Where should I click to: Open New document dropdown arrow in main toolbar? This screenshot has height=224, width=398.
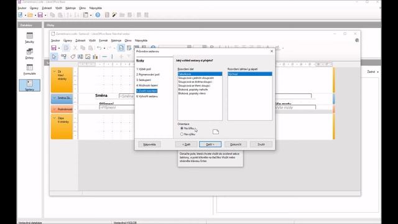25,15
